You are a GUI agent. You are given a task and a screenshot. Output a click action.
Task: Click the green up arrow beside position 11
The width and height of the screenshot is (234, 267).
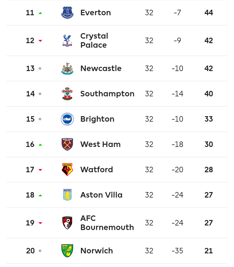pos(40,13)
